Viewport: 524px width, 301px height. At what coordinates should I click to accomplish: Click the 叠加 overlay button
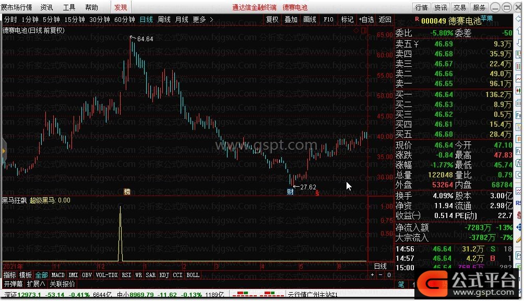click(291, 20)
